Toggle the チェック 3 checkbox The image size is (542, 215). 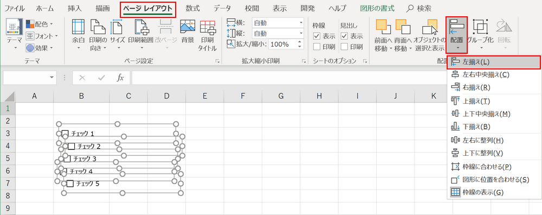click(x=67, y=159)
